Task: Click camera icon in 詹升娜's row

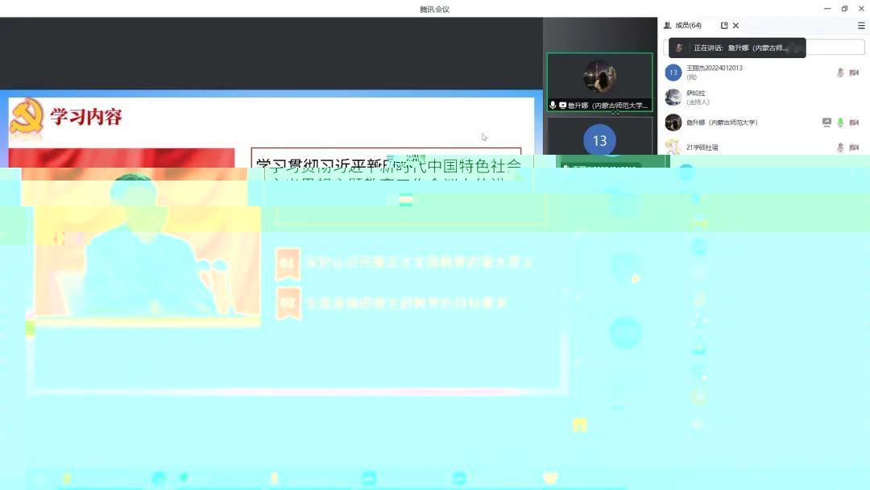Action: tap(854, 122)
